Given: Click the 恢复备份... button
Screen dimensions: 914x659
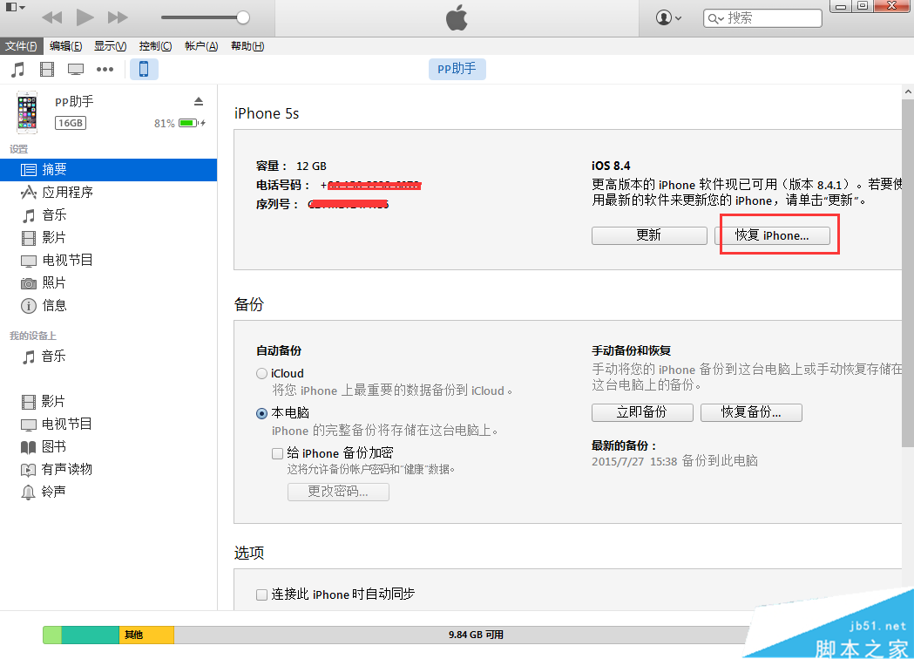Looking at the screenshot, I should [751, 412].
